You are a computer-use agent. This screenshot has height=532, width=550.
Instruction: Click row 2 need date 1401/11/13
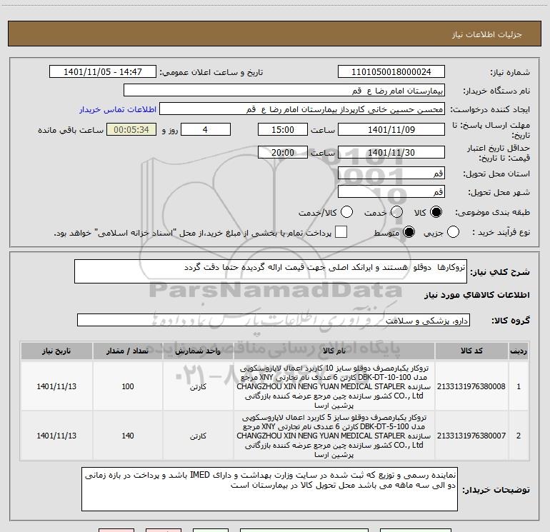point(56,436)
